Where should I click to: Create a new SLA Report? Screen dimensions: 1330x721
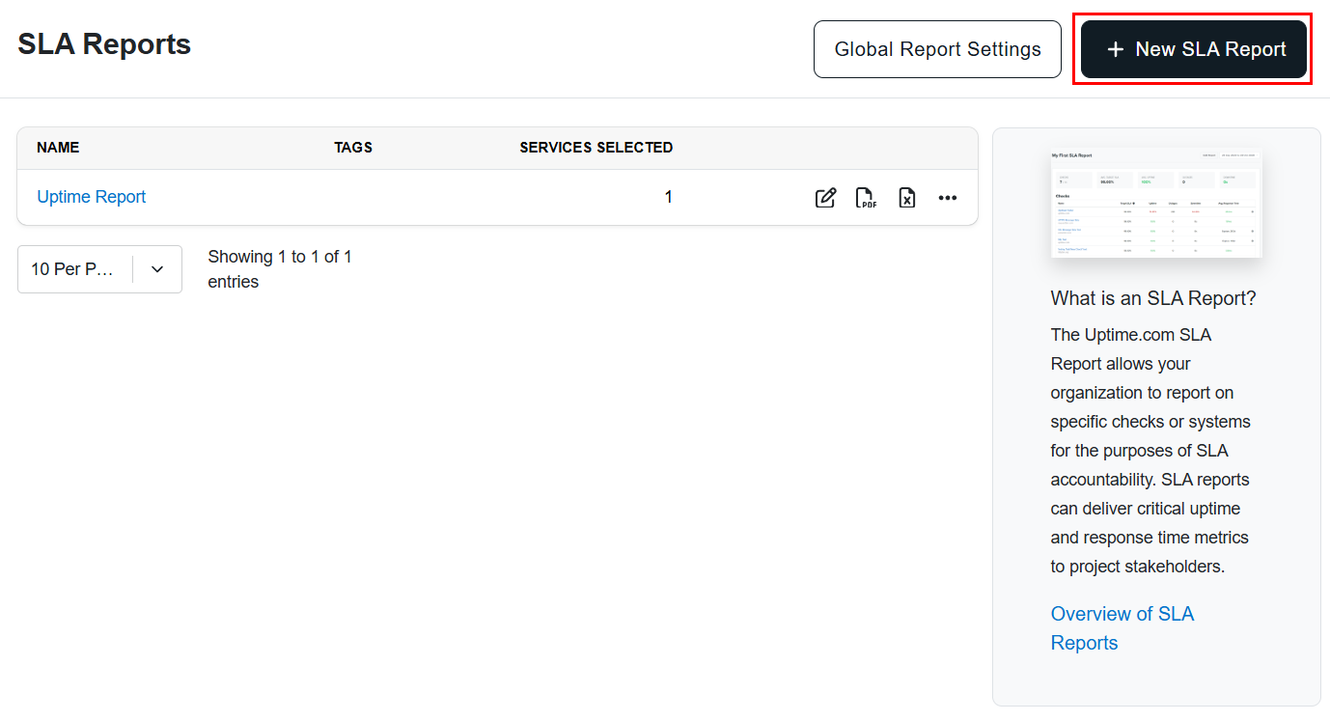1192,49
